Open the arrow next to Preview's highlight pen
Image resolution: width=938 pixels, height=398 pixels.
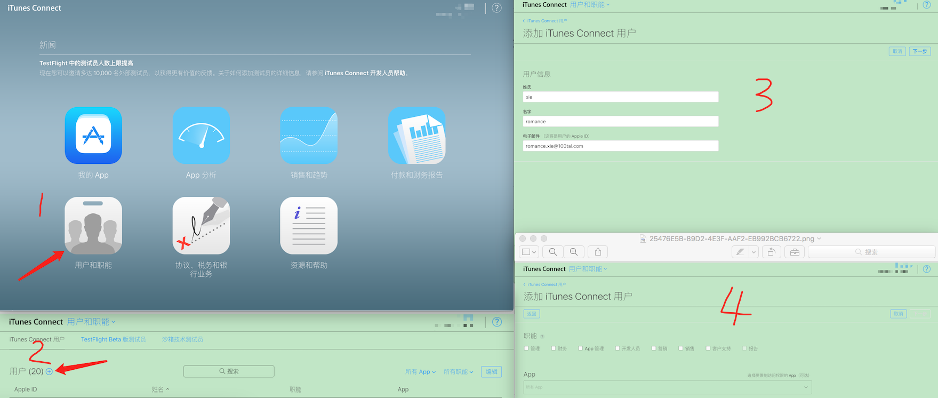(x=753, y=252)
